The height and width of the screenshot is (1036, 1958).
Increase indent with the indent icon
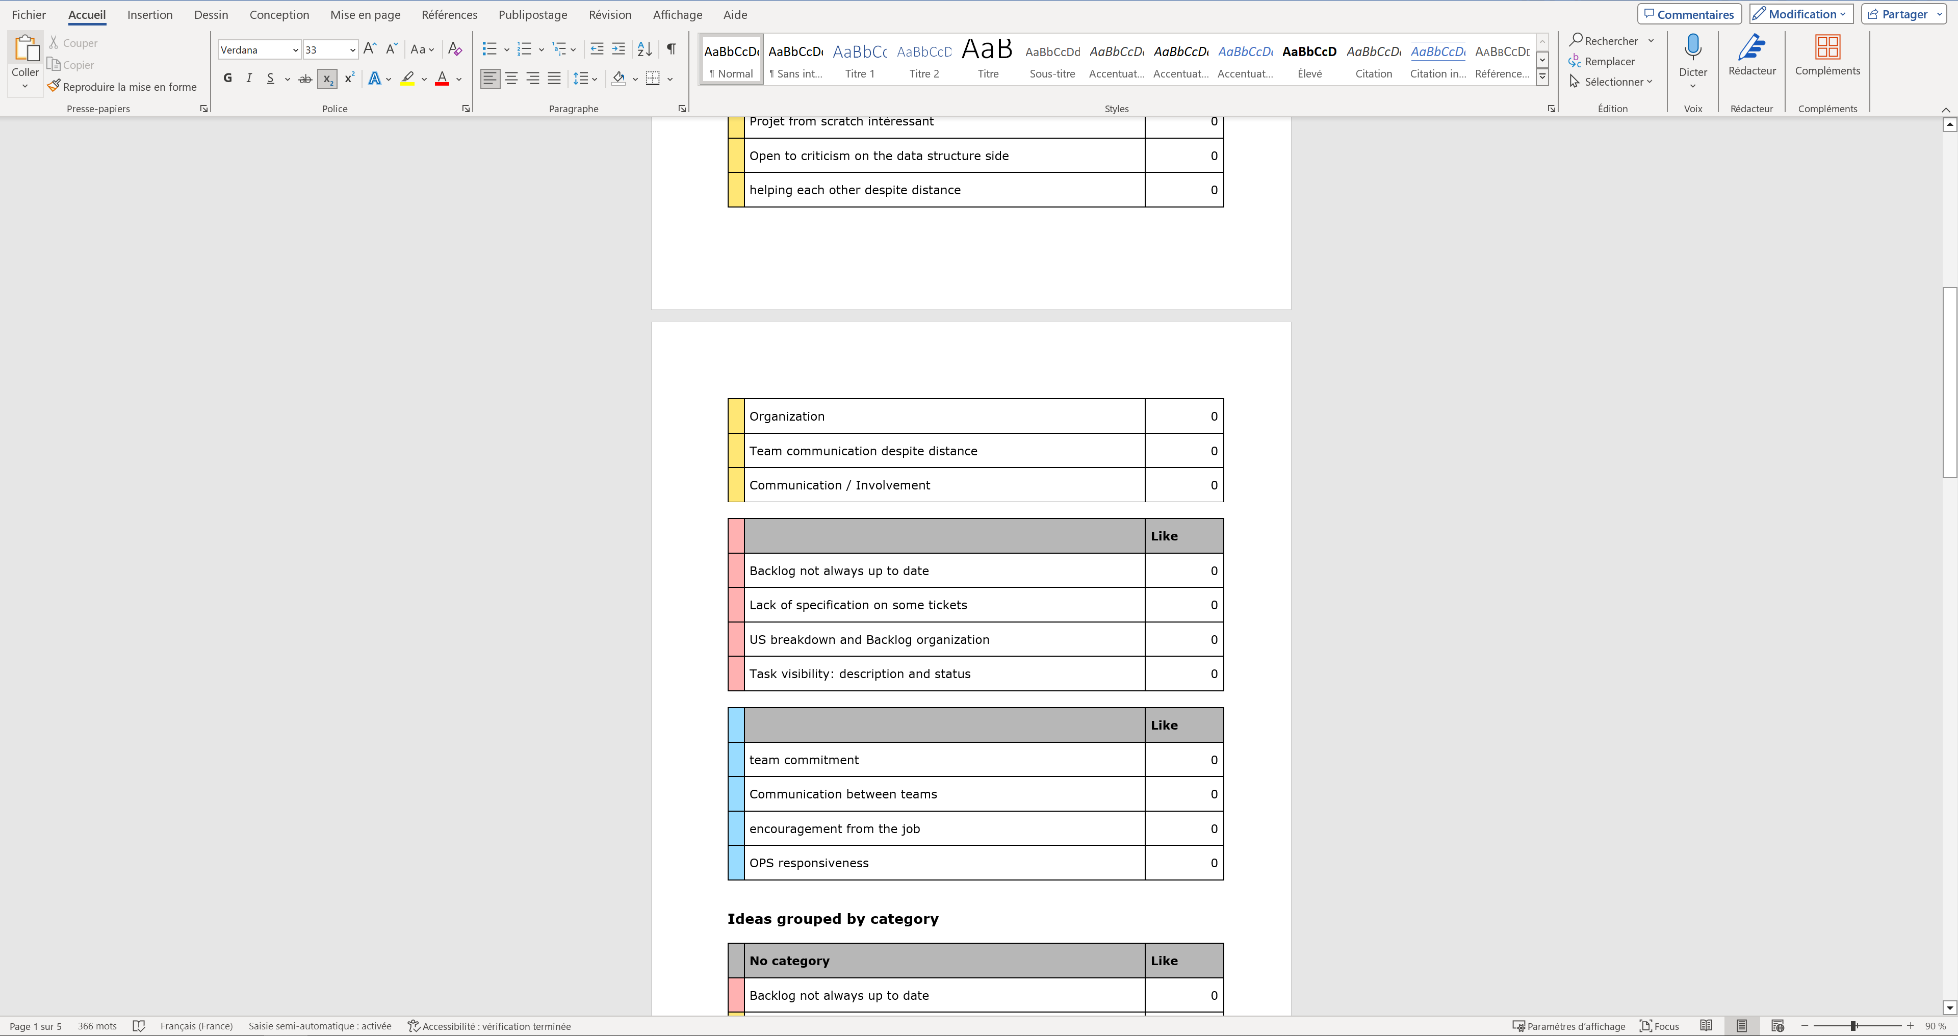619,49
